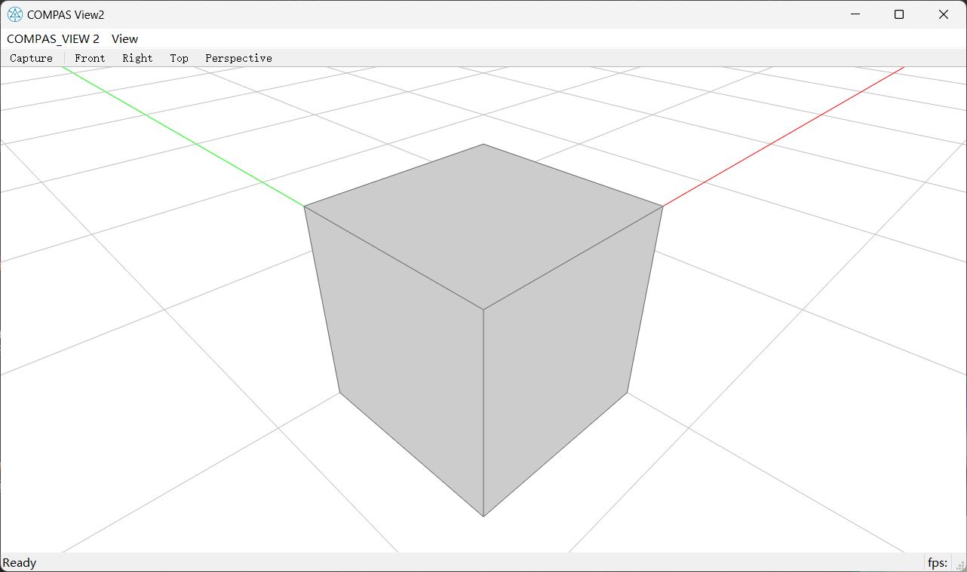Capture a screenshot of the viewport
This screenshot has width=967, height=572.
pos(31,58)
